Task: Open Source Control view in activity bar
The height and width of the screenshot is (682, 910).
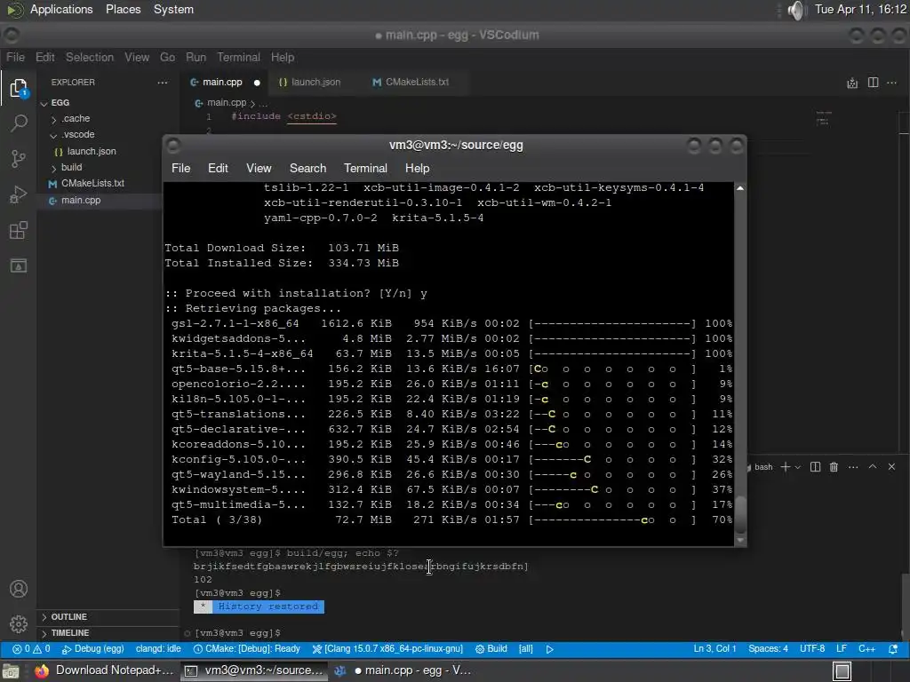Action: point(19,158)
